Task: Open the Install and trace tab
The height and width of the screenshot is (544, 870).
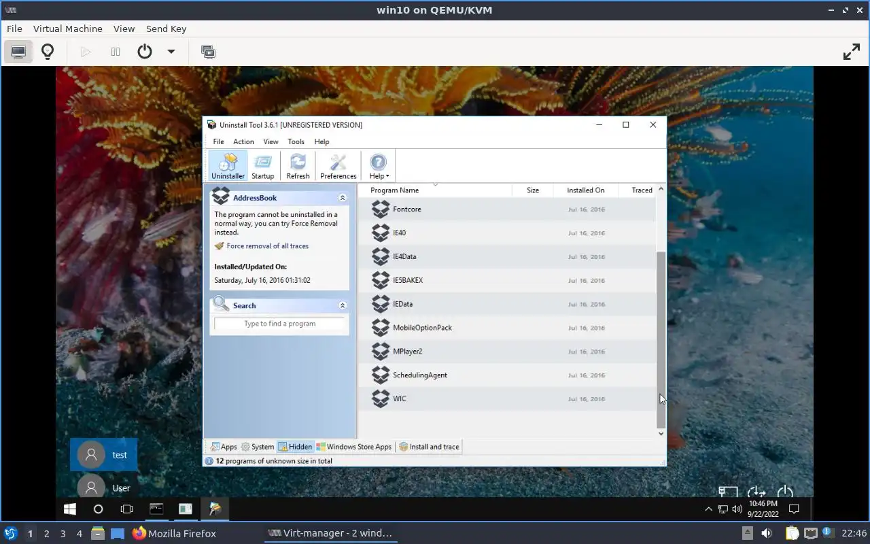Action: [x=430, y=447]
